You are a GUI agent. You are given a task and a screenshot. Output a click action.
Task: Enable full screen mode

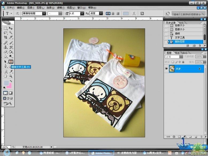pos(11,98)
